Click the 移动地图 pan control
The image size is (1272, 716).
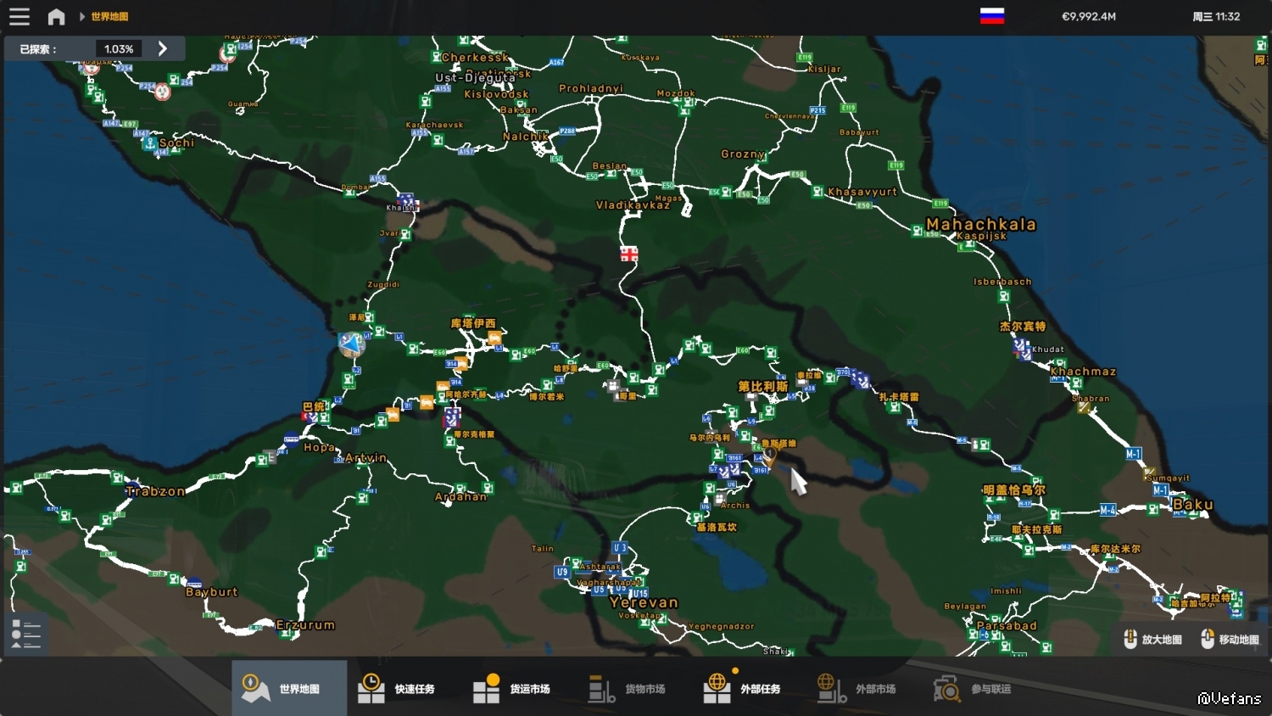(1230, 640)
